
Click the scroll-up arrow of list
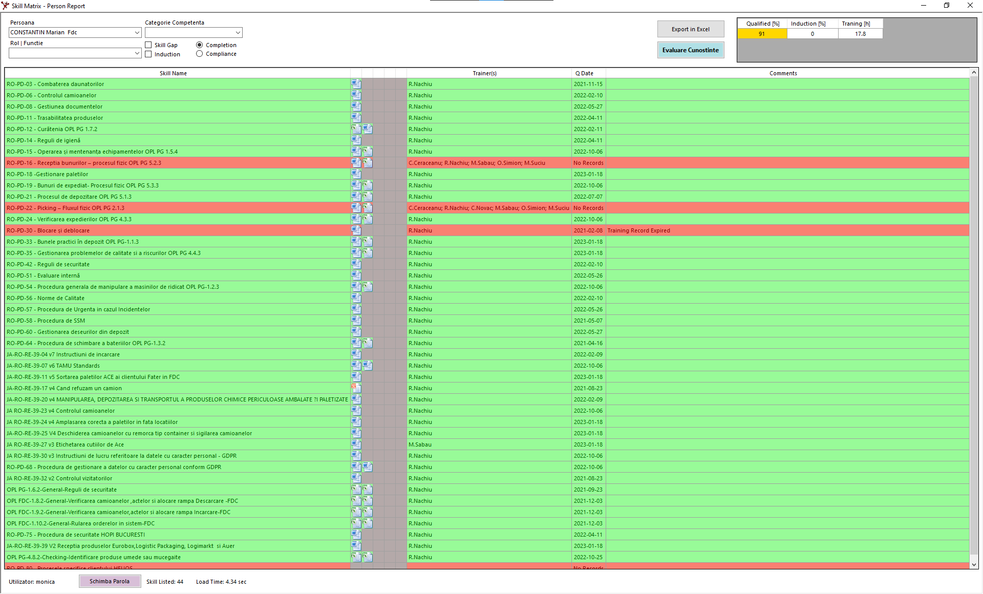tap(974, 73)
